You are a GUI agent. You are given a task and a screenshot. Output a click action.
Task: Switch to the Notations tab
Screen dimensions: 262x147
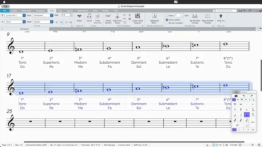pyautogui.click(x=40, y=11)
